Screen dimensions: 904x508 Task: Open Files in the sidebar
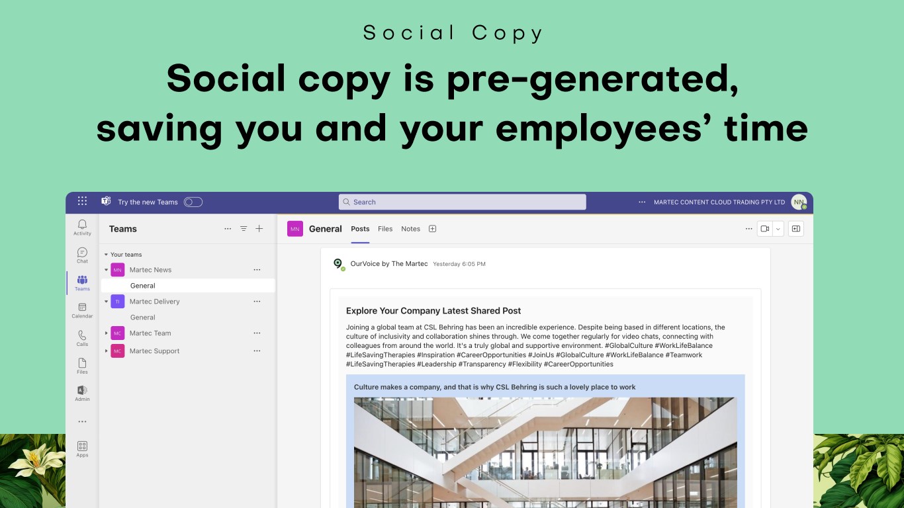pyautogui.click(x=82, y=366)
